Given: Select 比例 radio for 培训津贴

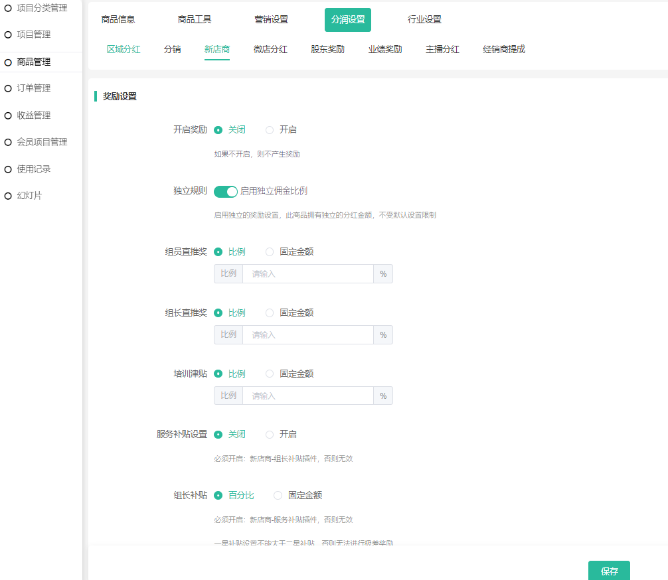Looking at the screenshot, I should tap(218, 374).
